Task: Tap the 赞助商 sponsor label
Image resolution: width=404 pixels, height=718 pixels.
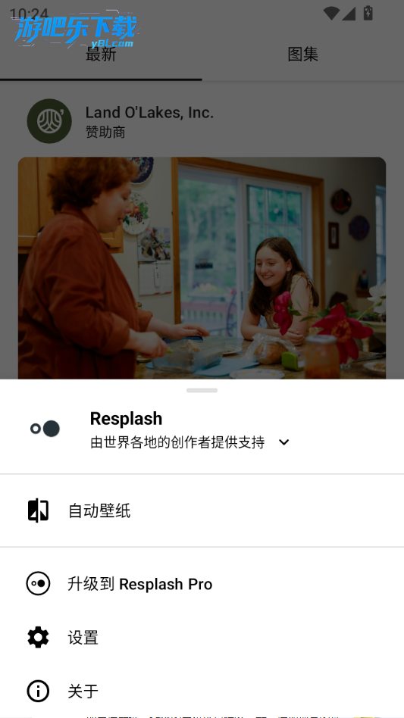Action: (x=105, y=133)
